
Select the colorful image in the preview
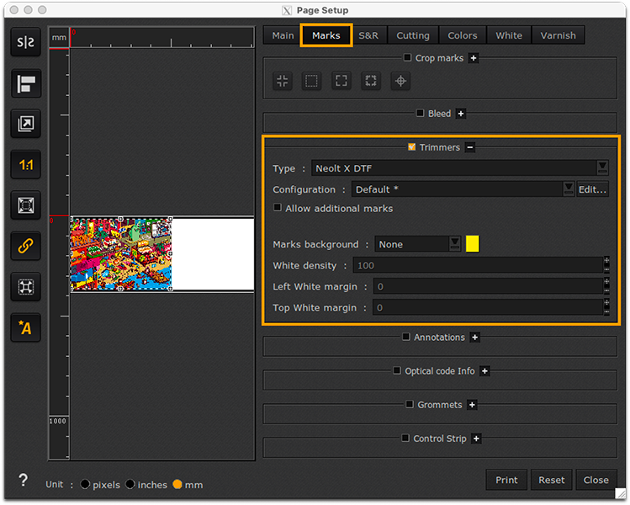121,253
